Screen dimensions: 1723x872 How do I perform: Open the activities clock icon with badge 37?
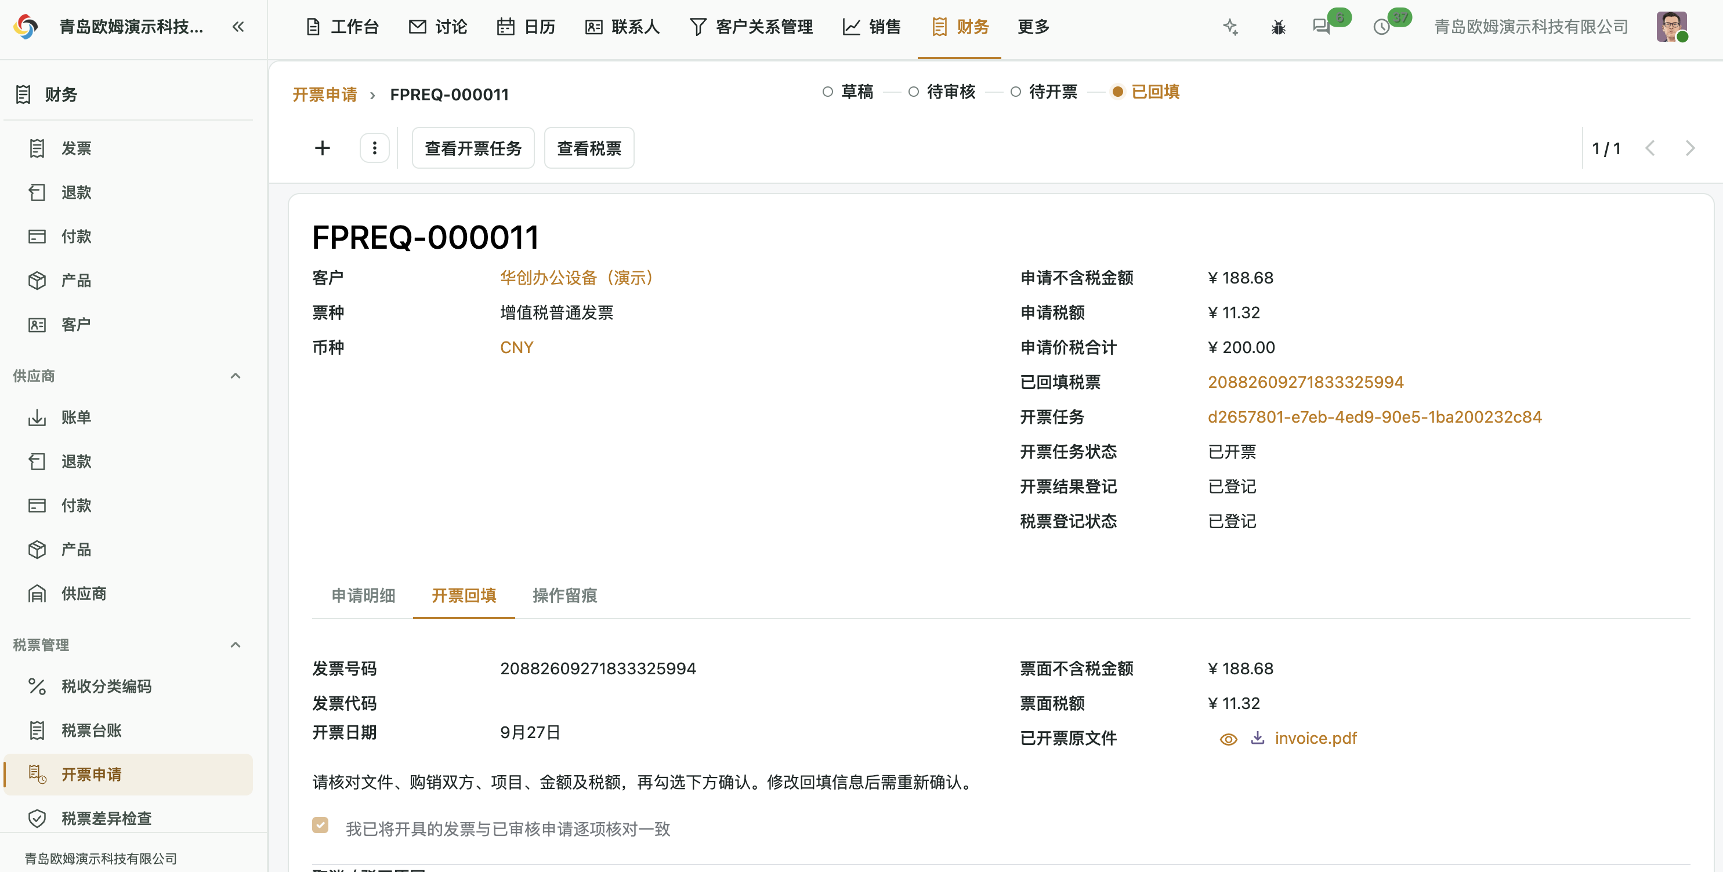tap(1382, 27)
